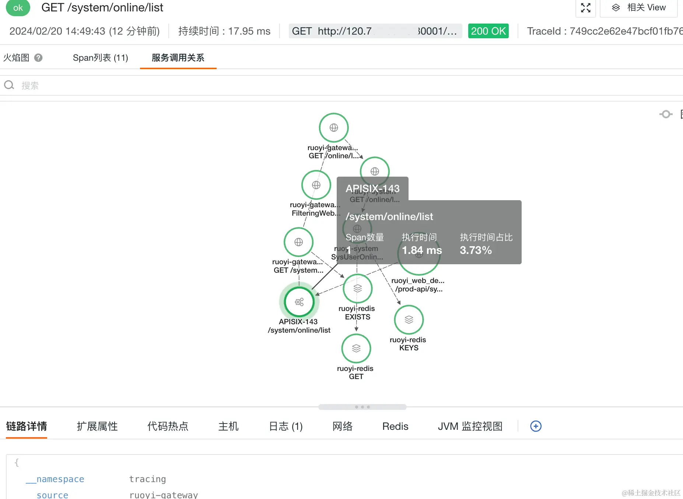Click the help icon beside 火焰图
Image resolution: width=683 pixels, height=499 pixels.
tap(38, 58)
